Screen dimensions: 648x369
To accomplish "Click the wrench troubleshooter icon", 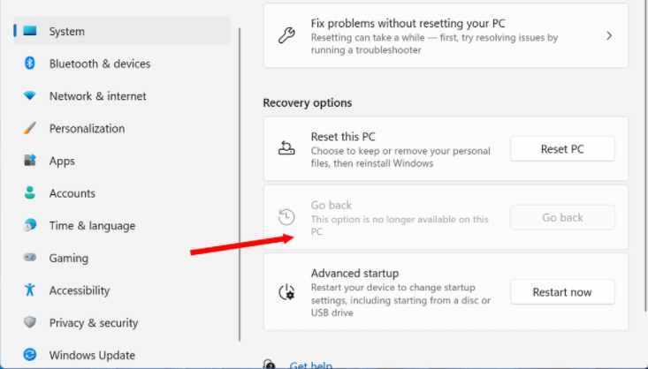I will click(x=286, y=36).
